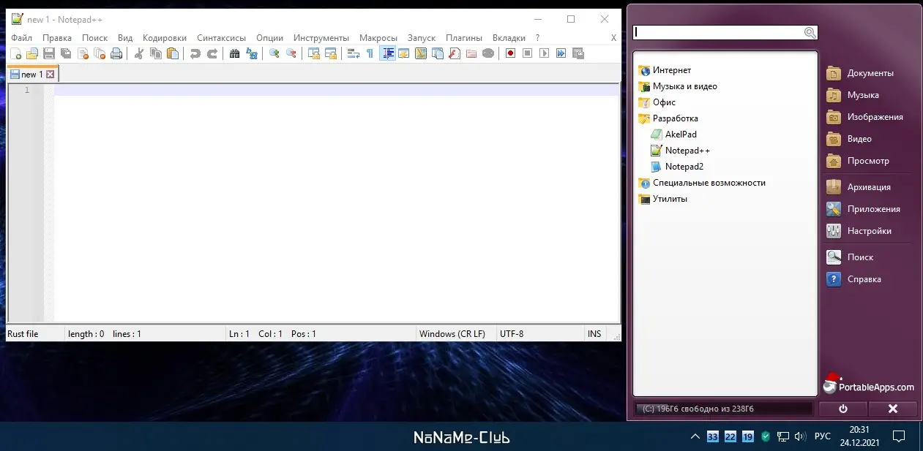Click the Run macro multiple times icon
Image resolution: width=923 pixels, height=451 pixels.
click(x=561, y=53)
